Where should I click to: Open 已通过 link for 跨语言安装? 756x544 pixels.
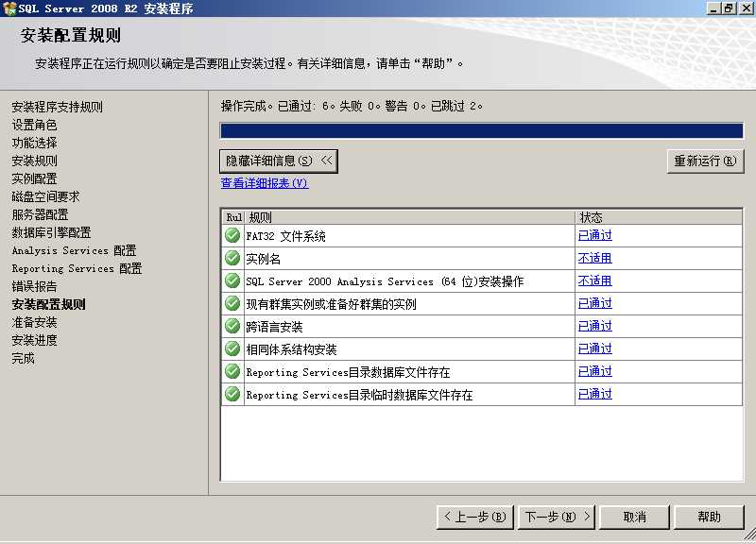click(595, 326)
